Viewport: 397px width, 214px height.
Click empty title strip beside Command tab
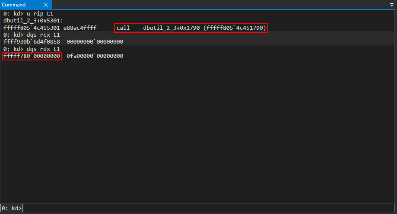coord(216,5)
